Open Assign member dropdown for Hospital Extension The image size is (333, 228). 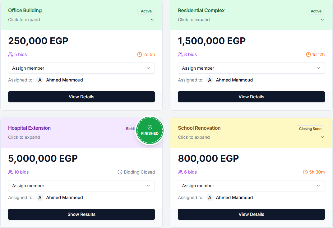tap(81, 186)
